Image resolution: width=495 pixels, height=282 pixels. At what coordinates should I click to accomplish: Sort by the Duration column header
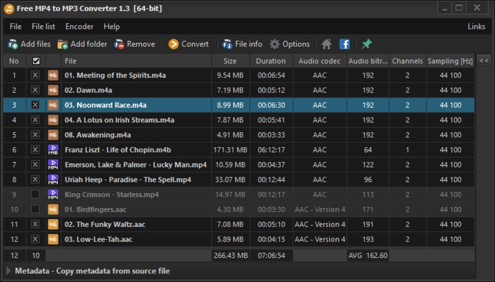coord(271,61)
